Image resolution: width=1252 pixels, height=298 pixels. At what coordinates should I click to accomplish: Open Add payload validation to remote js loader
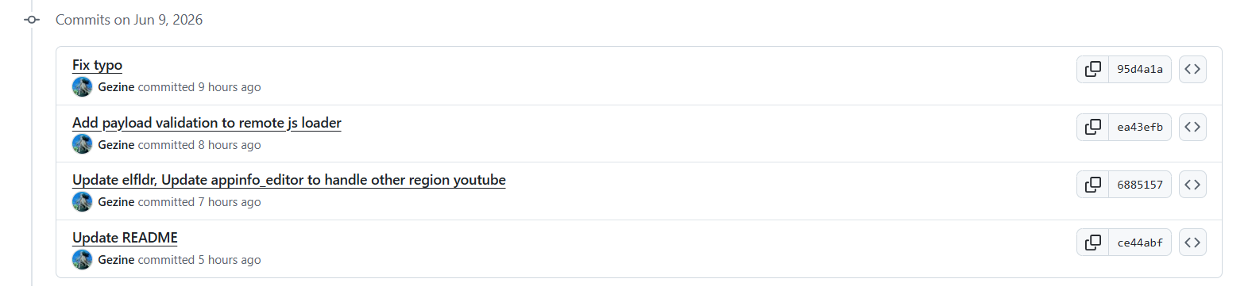tap(207, 123)
